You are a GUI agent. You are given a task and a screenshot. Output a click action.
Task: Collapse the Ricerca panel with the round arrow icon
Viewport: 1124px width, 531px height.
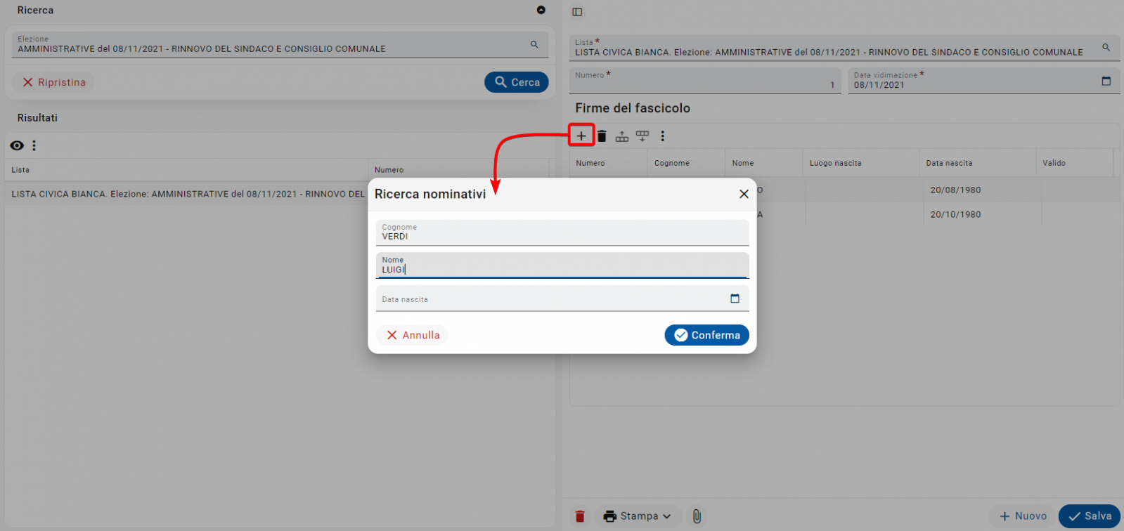pyautogui.click(x=541, y=10)
